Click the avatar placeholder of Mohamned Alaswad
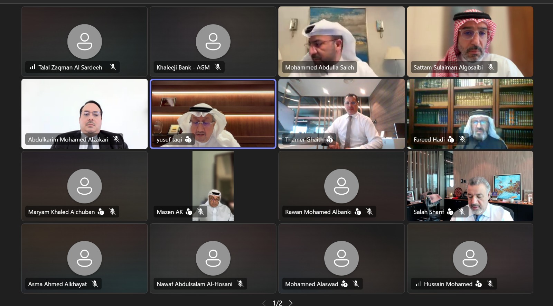 tap(341, 258)
